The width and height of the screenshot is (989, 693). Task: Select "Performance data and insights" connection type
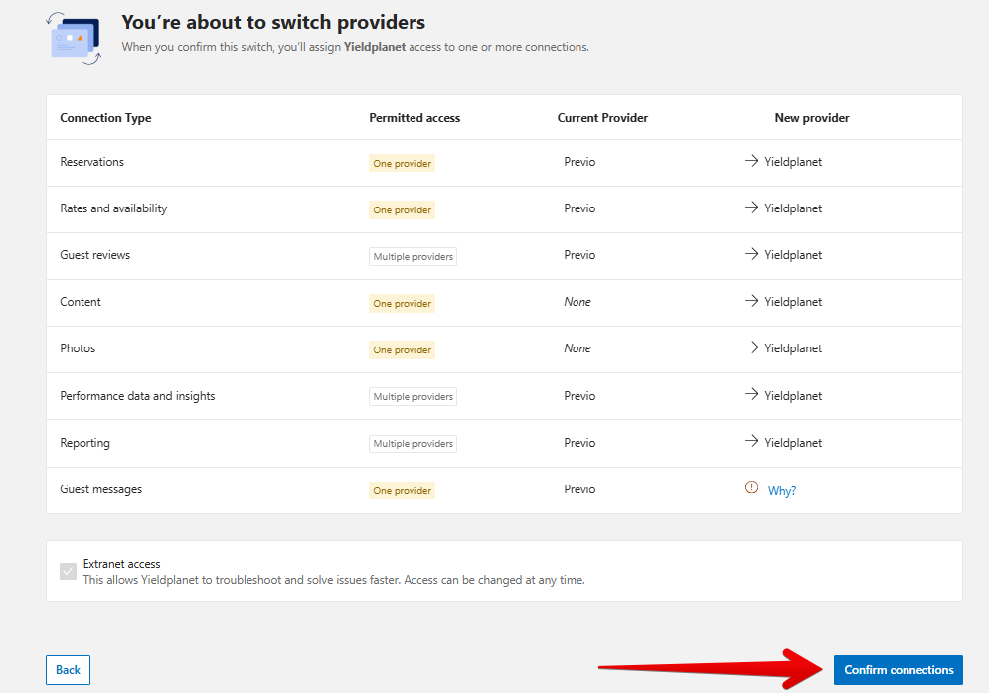pos(137,396)
